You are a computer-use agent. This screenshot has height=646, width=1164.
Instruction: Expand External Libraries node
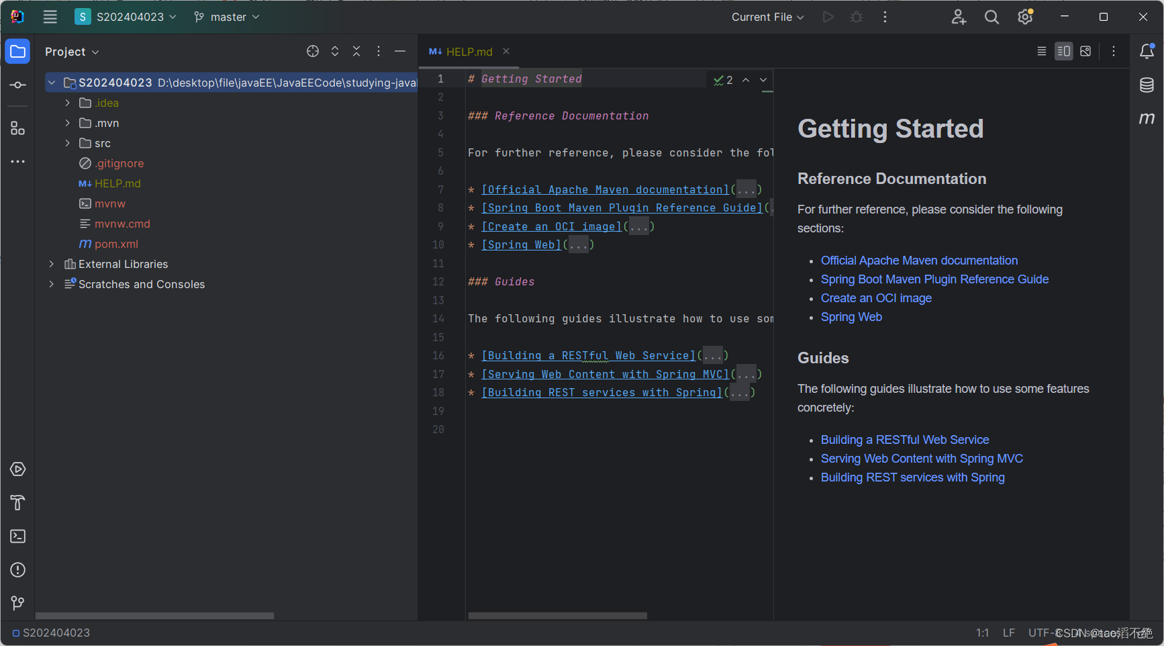click(x=52, y=264)
